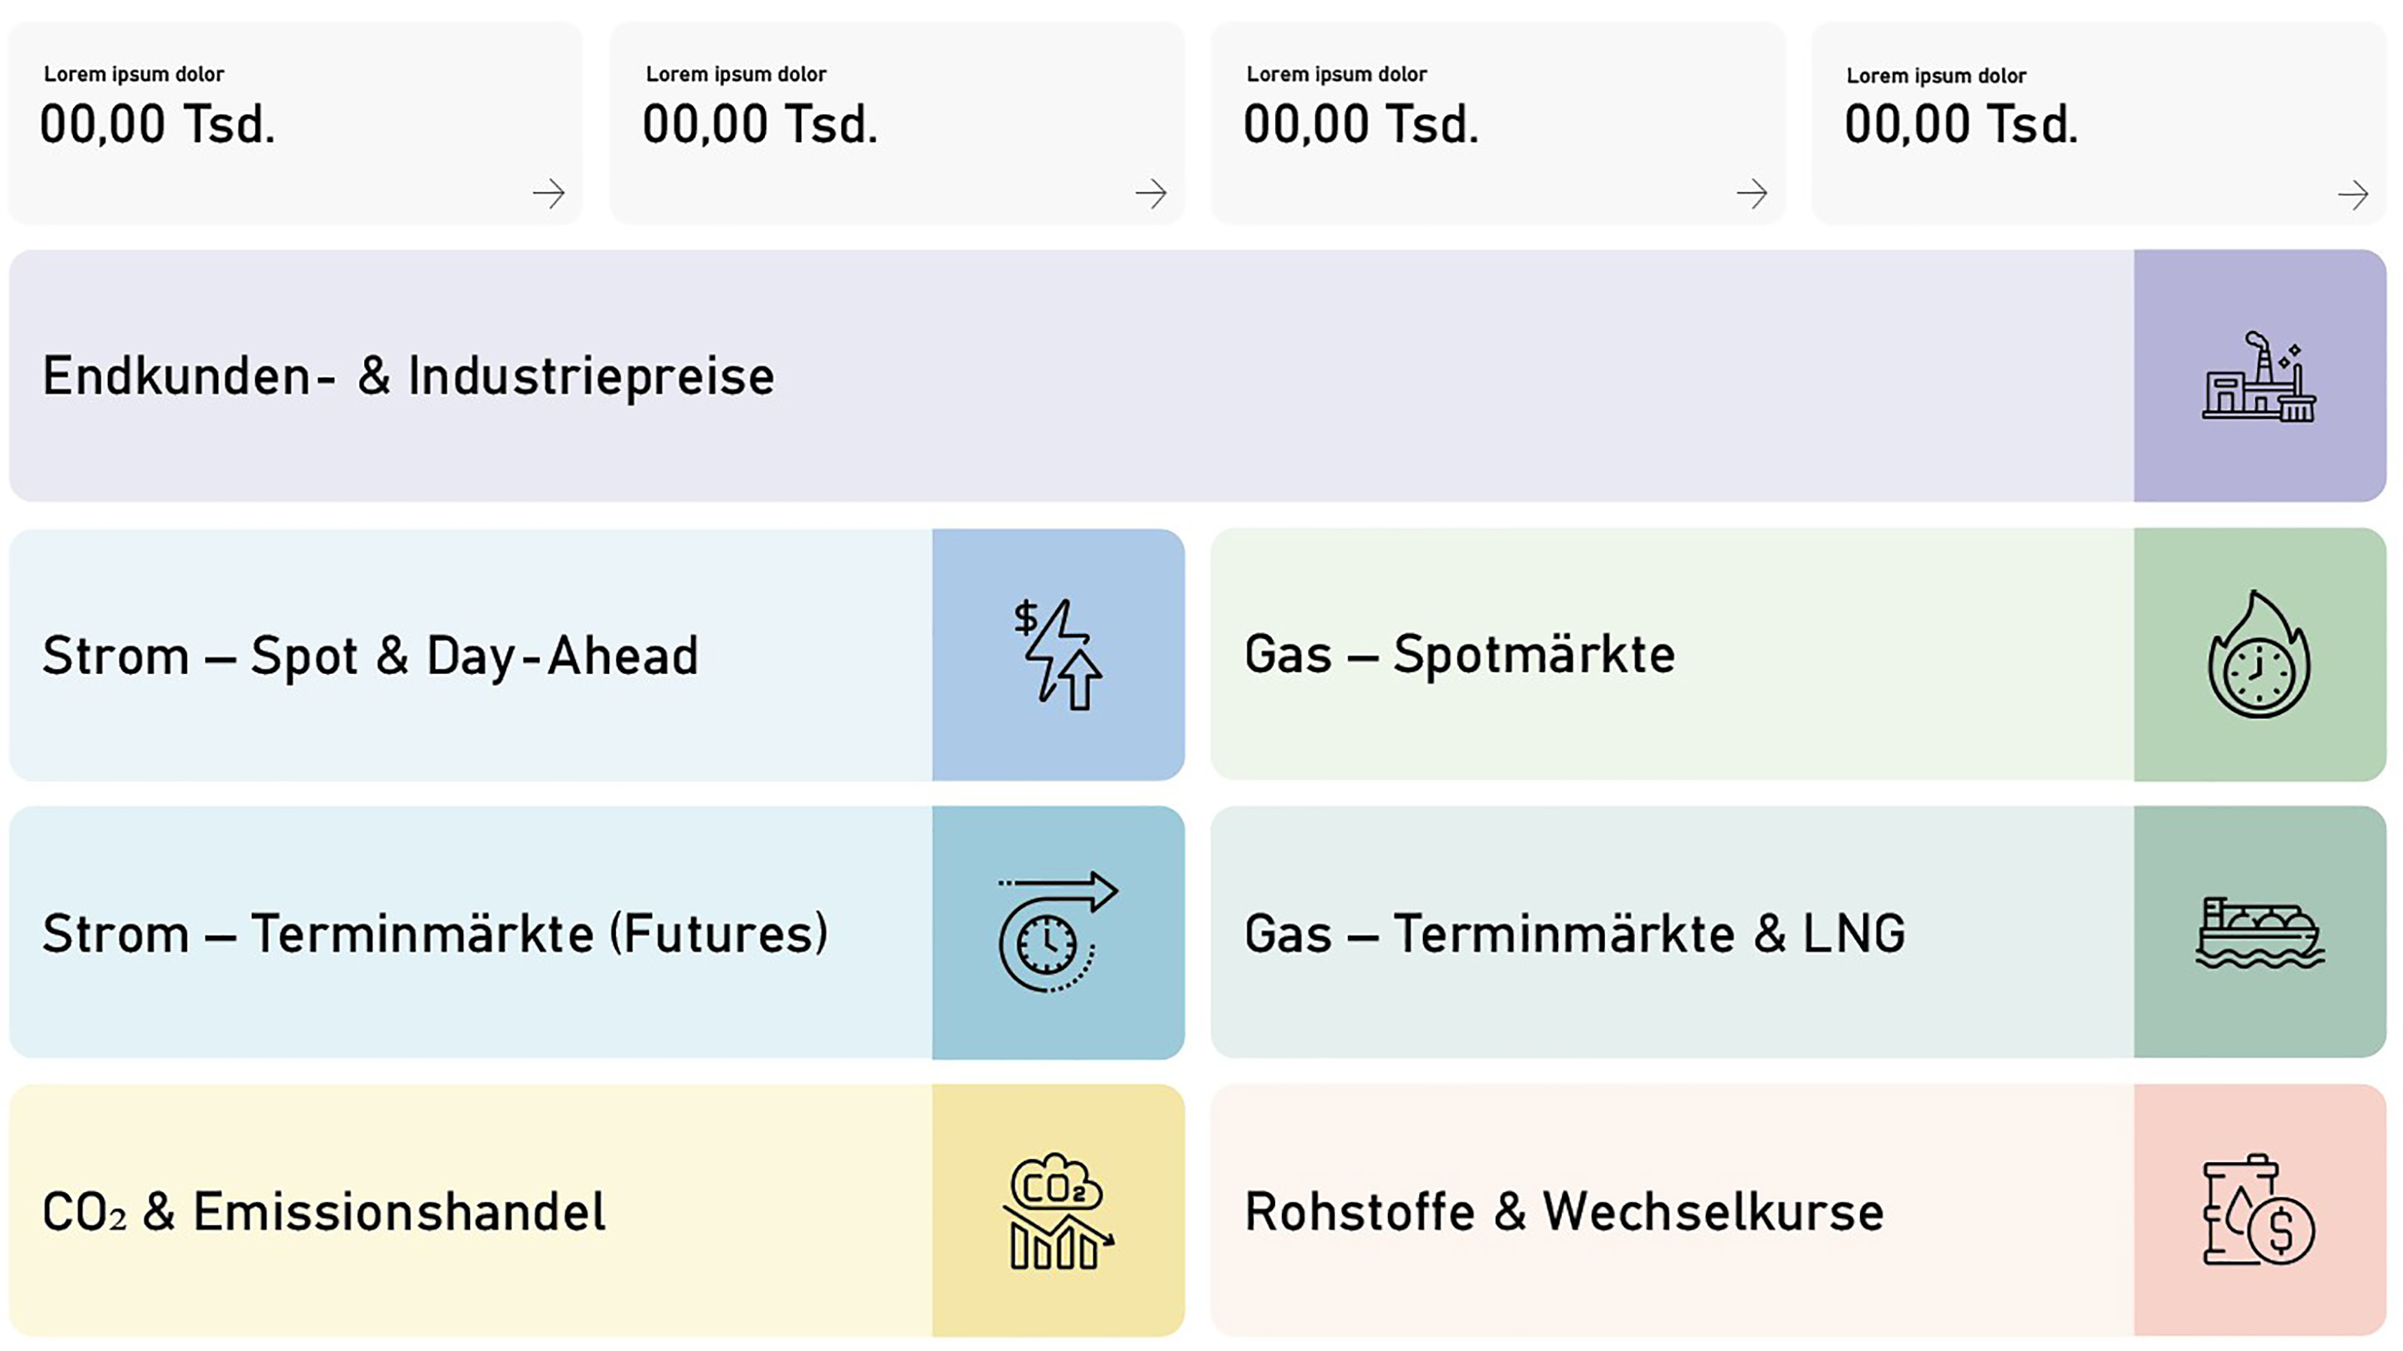Click the arrow on first KPI card
The width and height of the screenshot is (2403, 1351).
click(x=548, y=194)
